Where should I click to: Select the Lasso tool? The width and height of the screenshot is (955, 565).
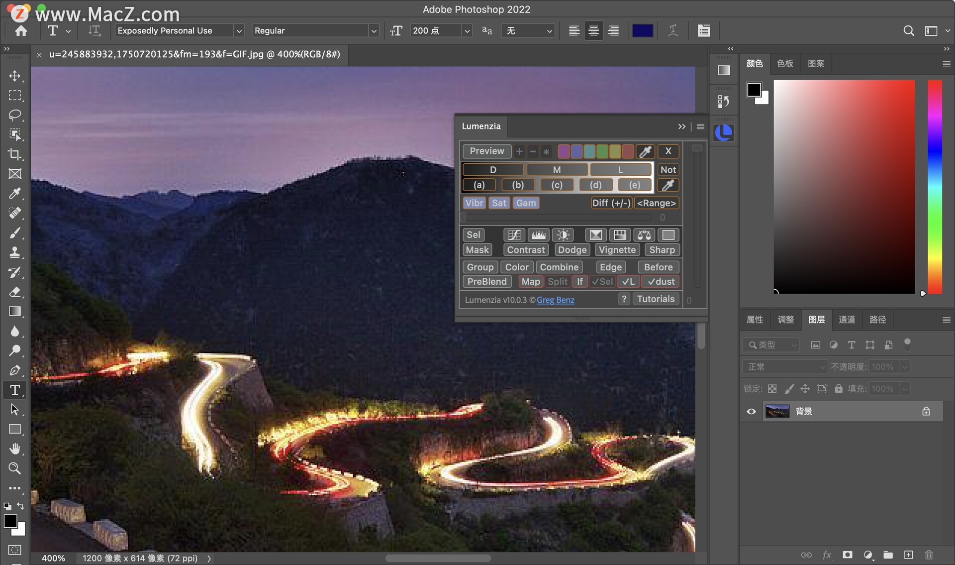point(15,115)
